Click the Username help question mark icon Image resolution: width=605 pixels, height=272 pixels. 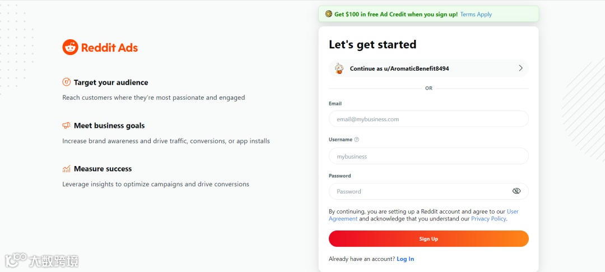pyautogui.click(x=357, y=140)
